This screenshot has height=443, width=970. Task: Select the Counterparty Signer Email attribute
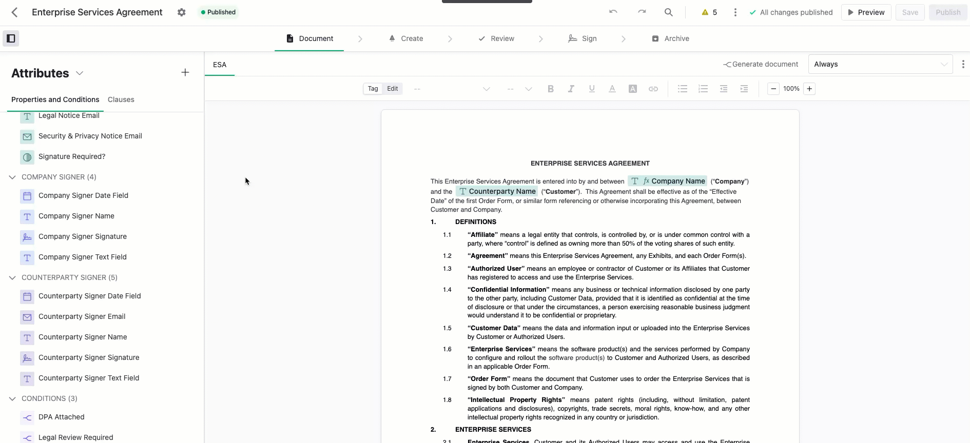82,316
